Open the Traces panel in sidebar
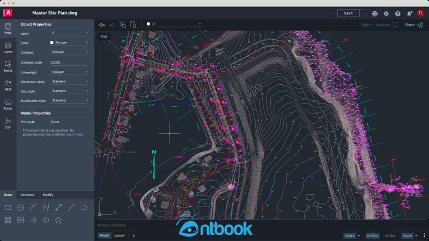 pyautogui.click(x=8, y=104)
